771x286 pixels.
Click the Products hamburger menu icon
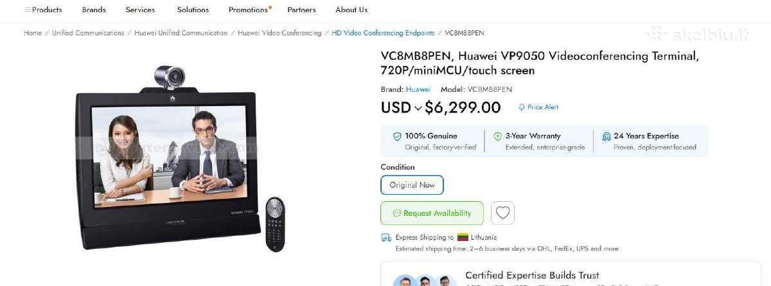pos(28,10)
